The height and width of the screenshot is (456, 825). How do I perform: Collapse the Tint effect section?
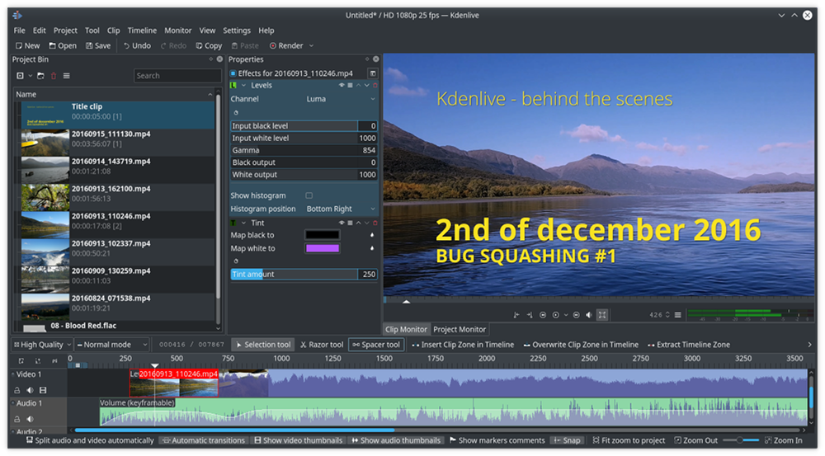tap(243, 223)
